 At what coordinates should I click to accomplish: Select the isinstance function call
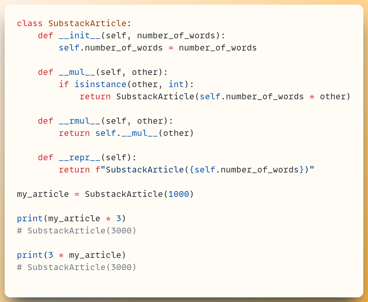(100, 84)
